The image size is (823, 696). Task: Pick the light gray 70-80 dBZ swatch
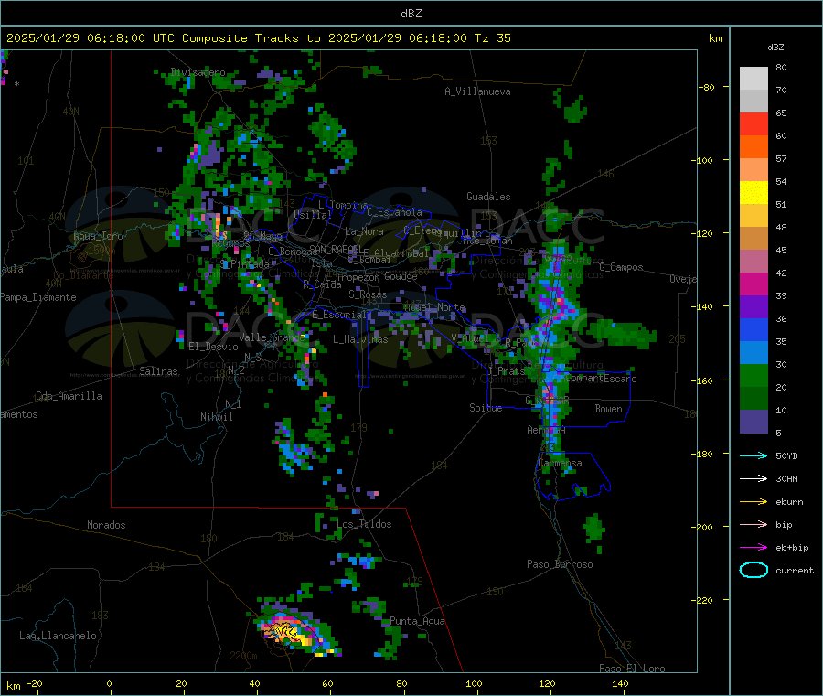754,79
